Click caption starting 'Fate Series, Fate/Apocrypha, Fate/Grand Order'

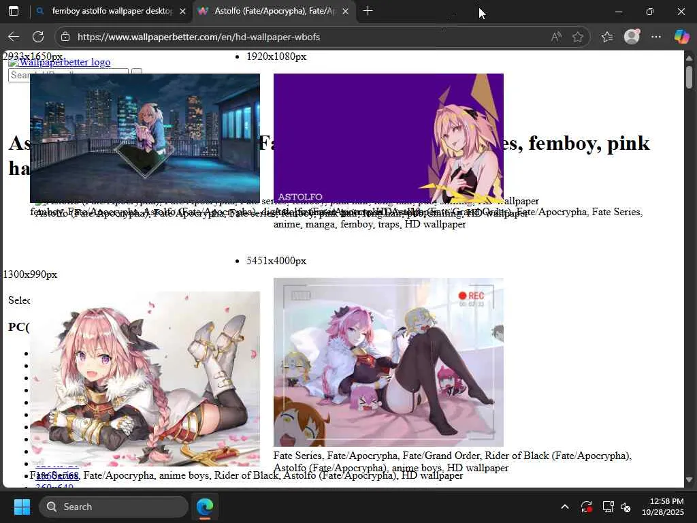(452, 462)
